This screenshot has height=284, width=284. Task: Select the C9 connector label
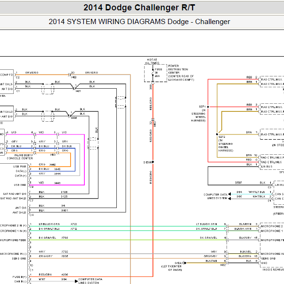(x=32, y=187)
